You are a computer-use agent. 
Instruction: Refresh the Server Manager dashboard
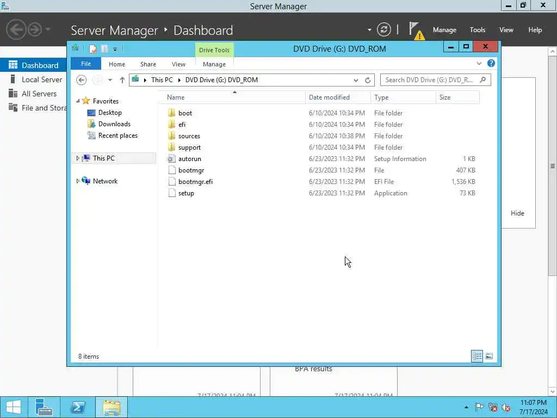pyautogui.click(x=384, y=29)
